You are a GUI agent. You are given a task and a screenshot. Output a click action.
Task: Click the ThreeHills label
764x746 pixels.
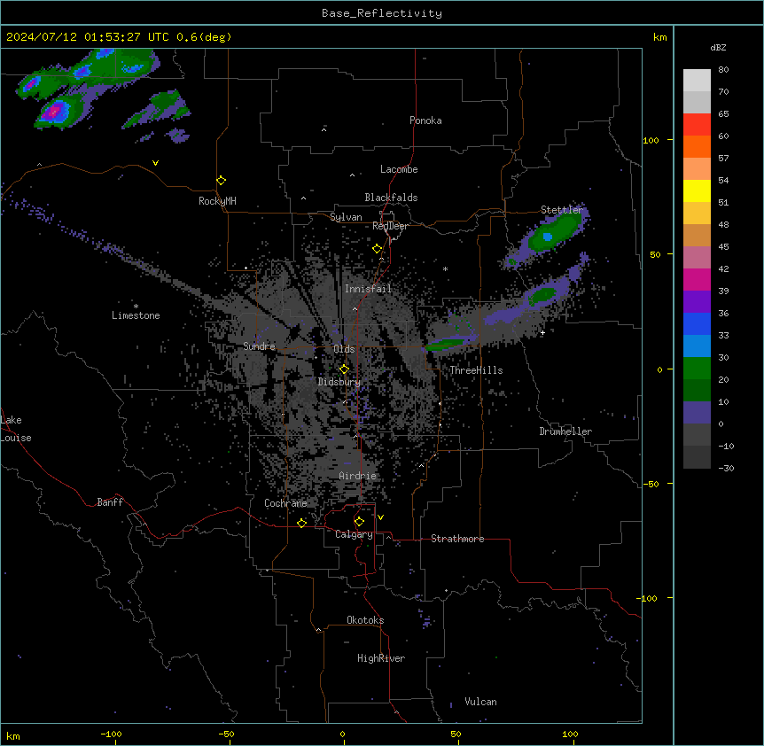point(476,370)
